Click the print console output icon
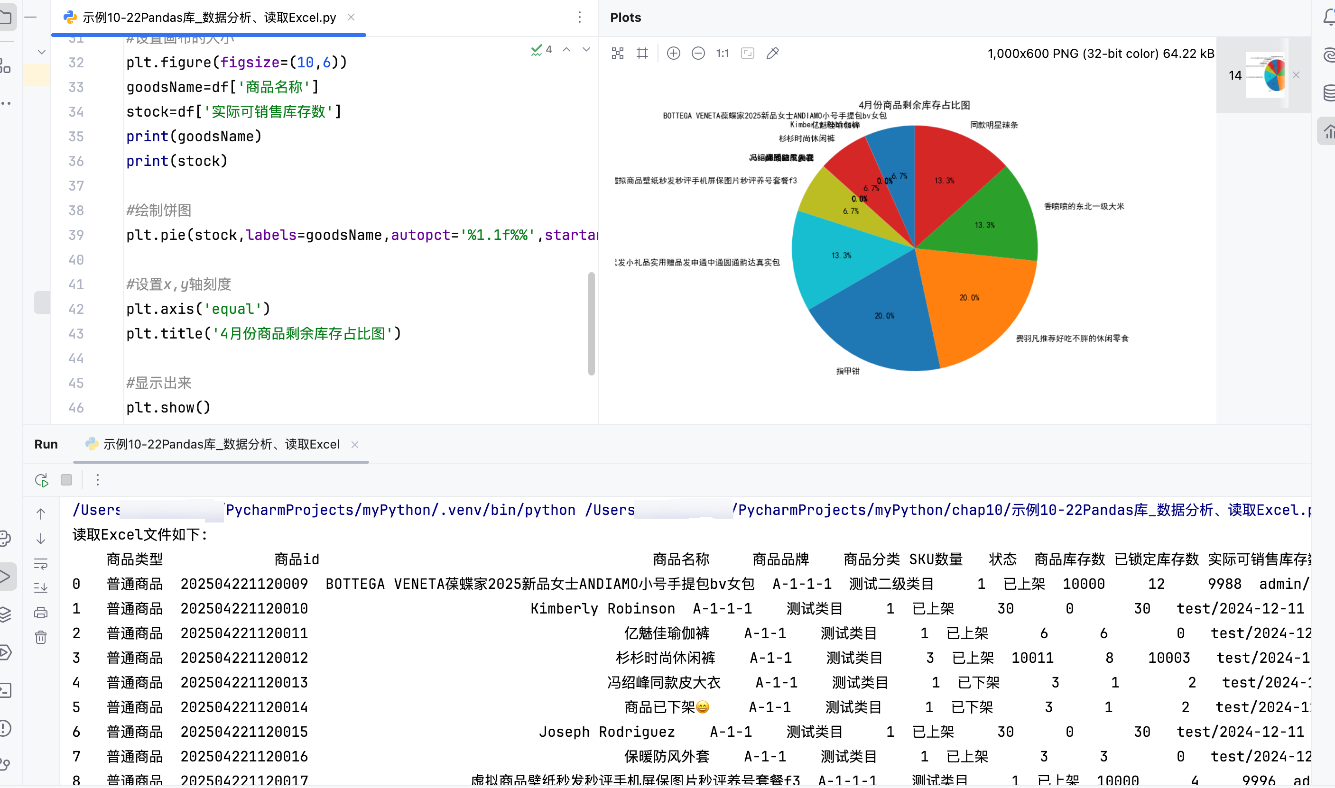The image size is (1335, 788). click(41, 612)
